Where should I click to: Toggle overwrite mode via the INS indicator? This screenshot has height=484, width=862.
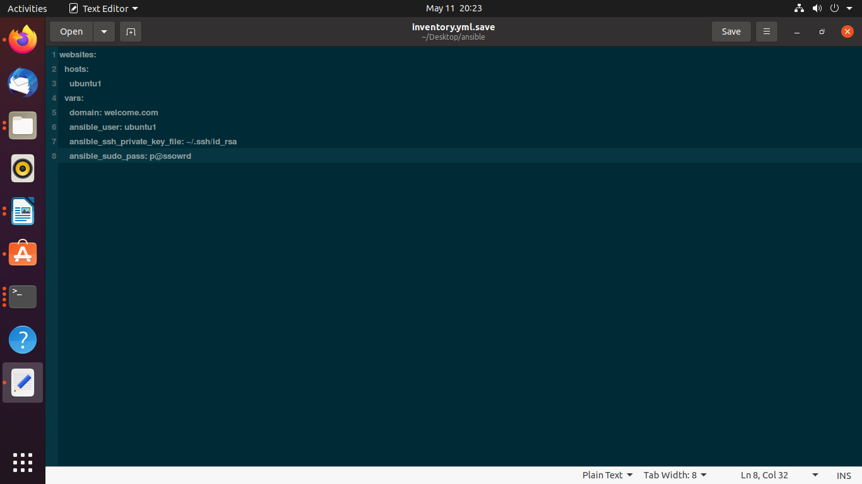[x=843, y=475]
